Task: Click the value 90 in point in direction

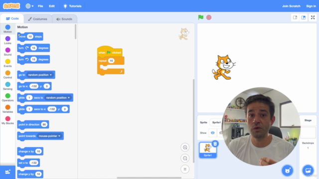Action: point(44,125)
